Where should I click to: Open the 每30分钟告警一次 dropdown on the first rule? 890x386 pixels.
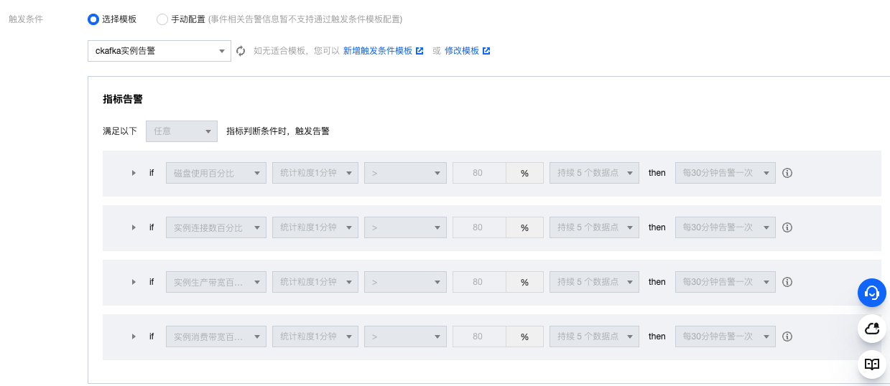[726, 173]
